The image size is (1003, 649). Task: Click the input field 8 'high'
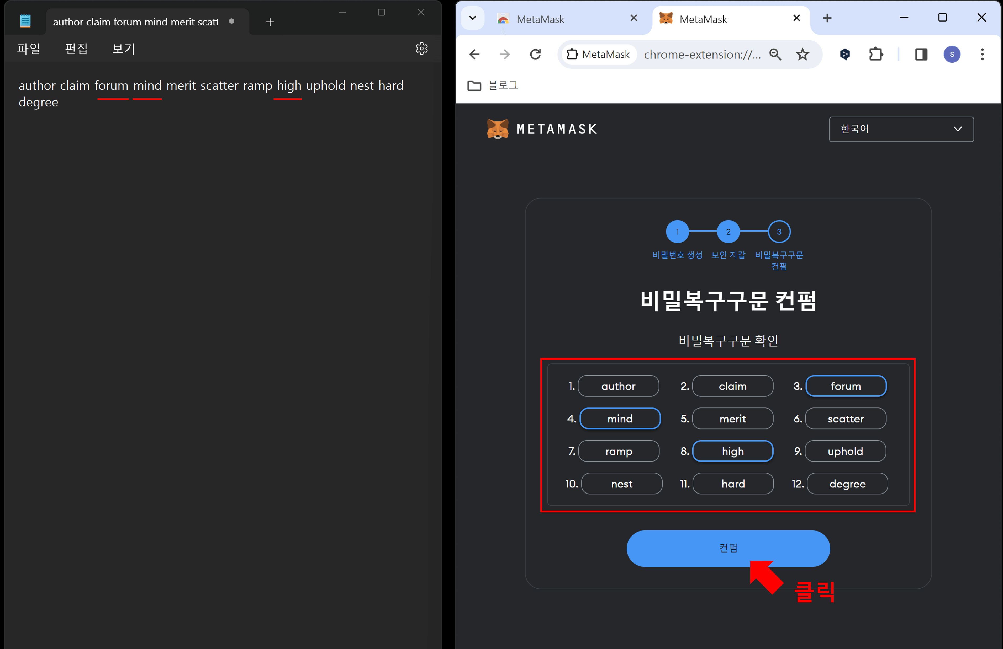tap(732, 451)
